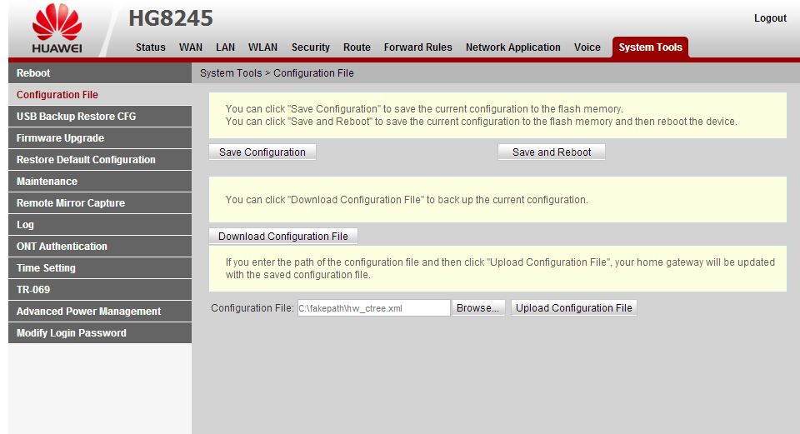Viewport: 800px width, 434px height.
Task: Click the Save and Reboot button
Action: click(552, 152)
